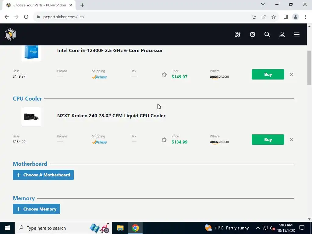The image size is (312, 234).
Task: Open the PCPartPicker logo home link
Action: point(10,34)
